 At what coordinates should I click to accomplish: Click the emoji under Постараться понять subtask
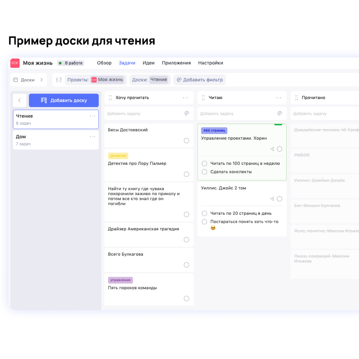tap(213, 228)
